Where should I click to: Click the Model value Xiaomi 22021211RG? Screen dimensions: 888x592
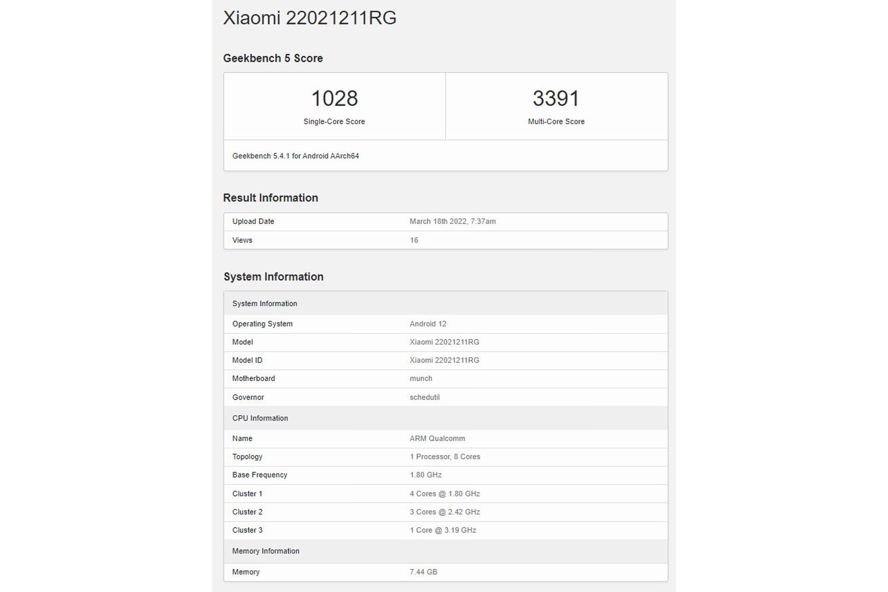444,342
